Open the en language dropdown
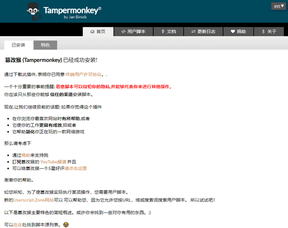 coord(278,6)
